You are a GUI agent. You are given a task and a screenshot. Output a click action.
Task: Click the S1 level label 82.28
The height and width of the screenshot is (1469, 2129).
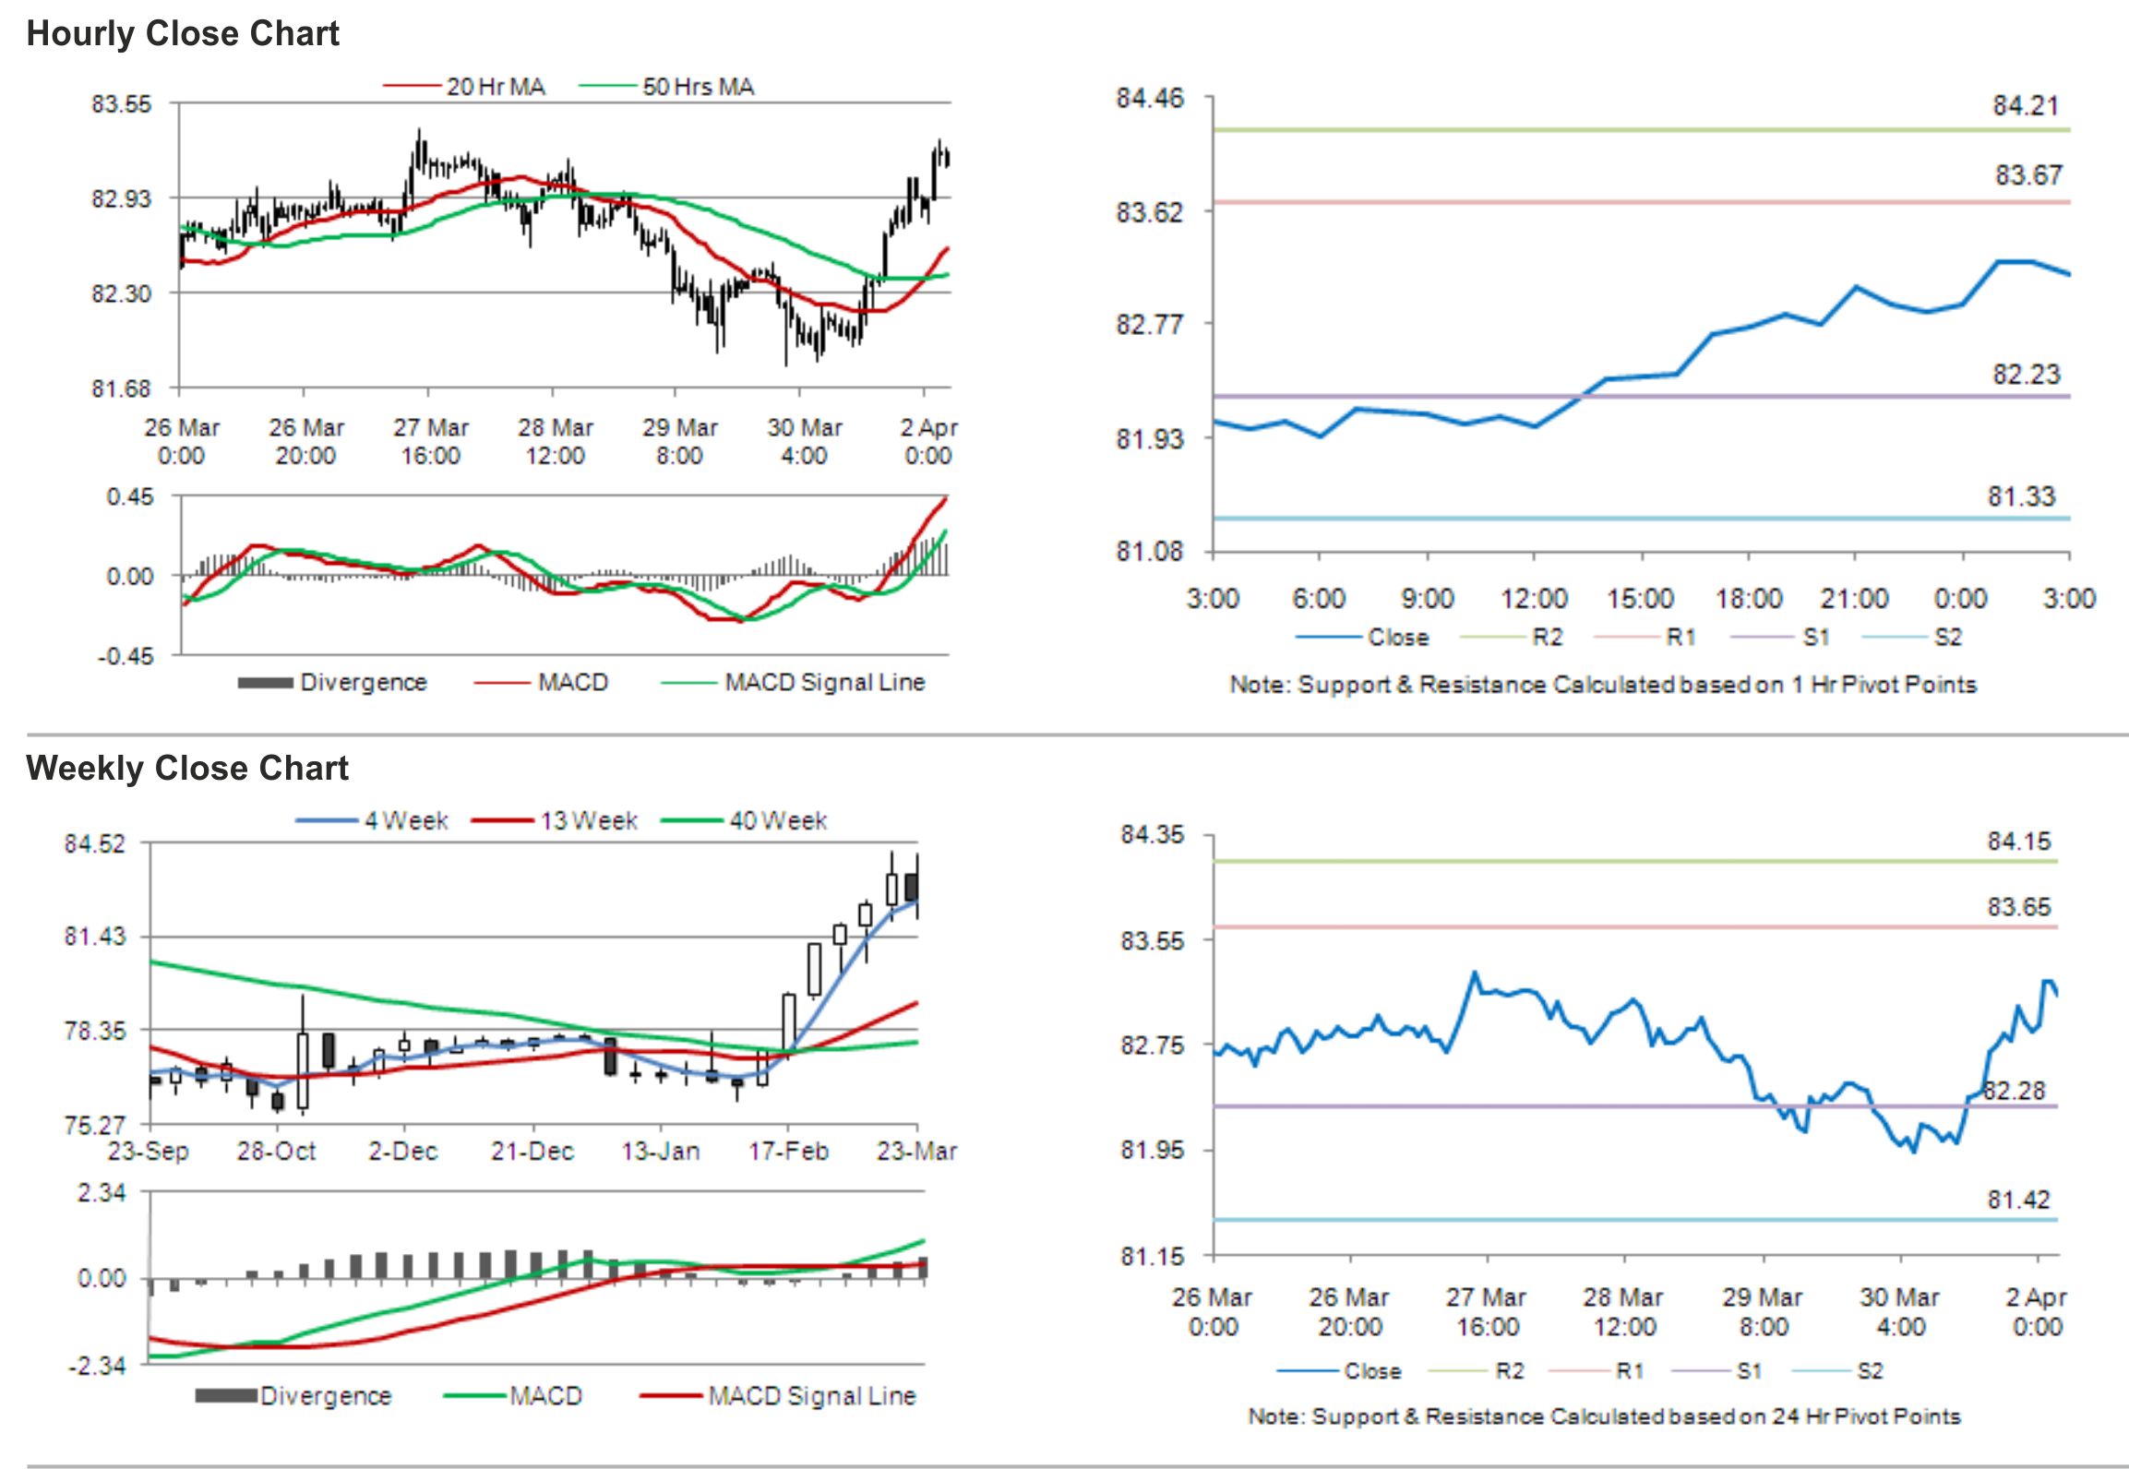2015,1092
